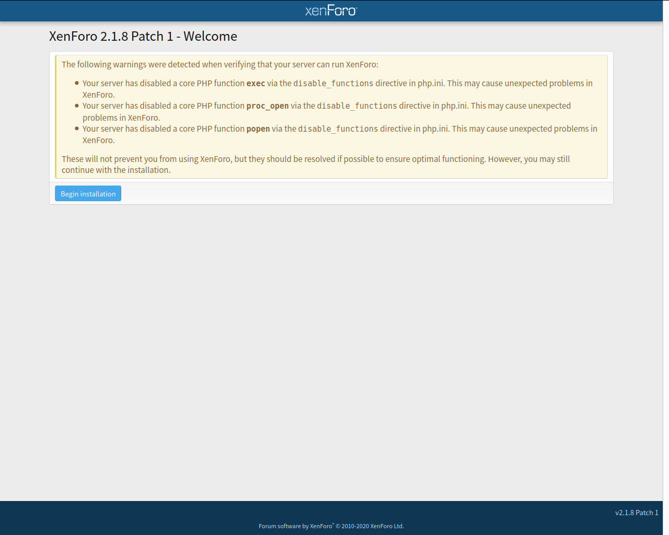Screen dimensions: 669x535
Task: Click 'The following warnings were detected' sentence
Action: click(x=220, y=64)
